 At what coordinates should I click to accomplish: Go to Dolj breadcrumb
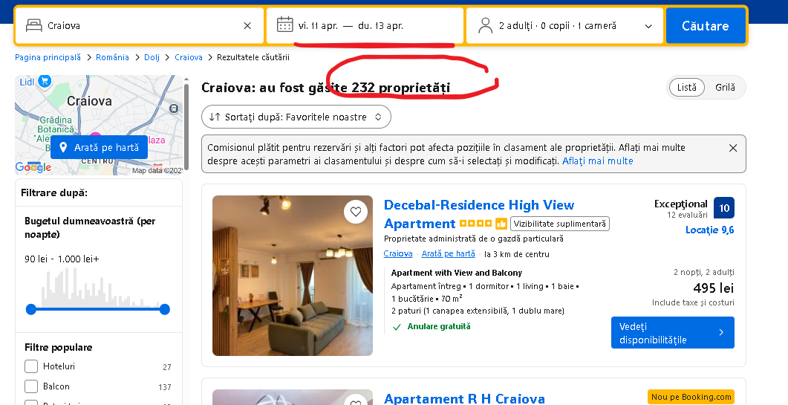click(x=152, y=57)
